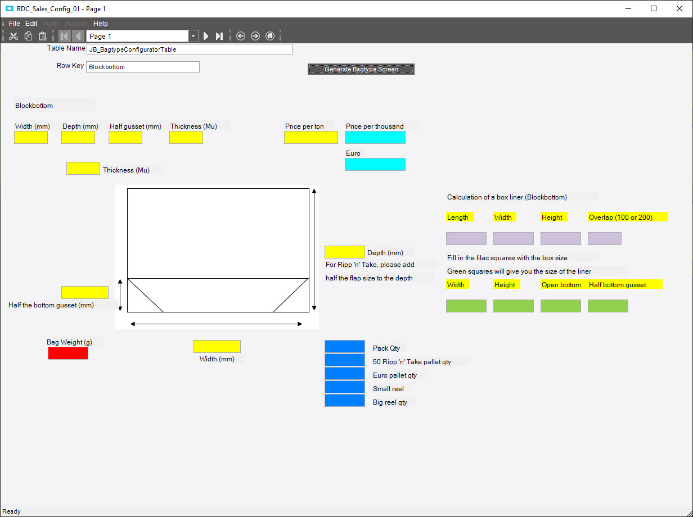
Task: Open the greyed-out Actions menu
Action: [x=76, y=24]
